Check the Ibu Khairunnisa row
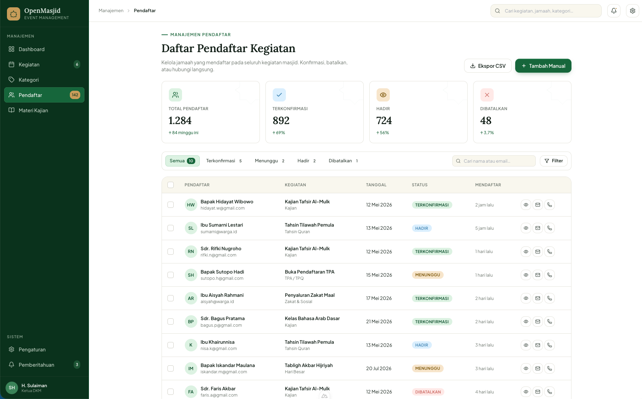Screen dimensions: 642x399 click(171, 345)
